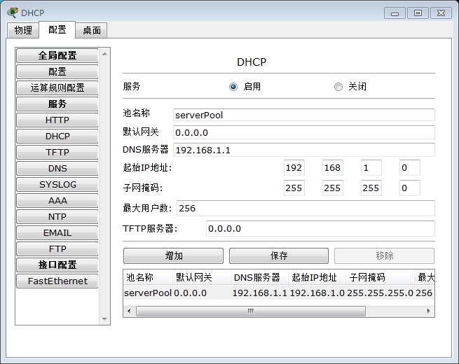Screen dimensions: 459x364
Task: Click the DHCP app icon in title bar
Action: [13, 13]
